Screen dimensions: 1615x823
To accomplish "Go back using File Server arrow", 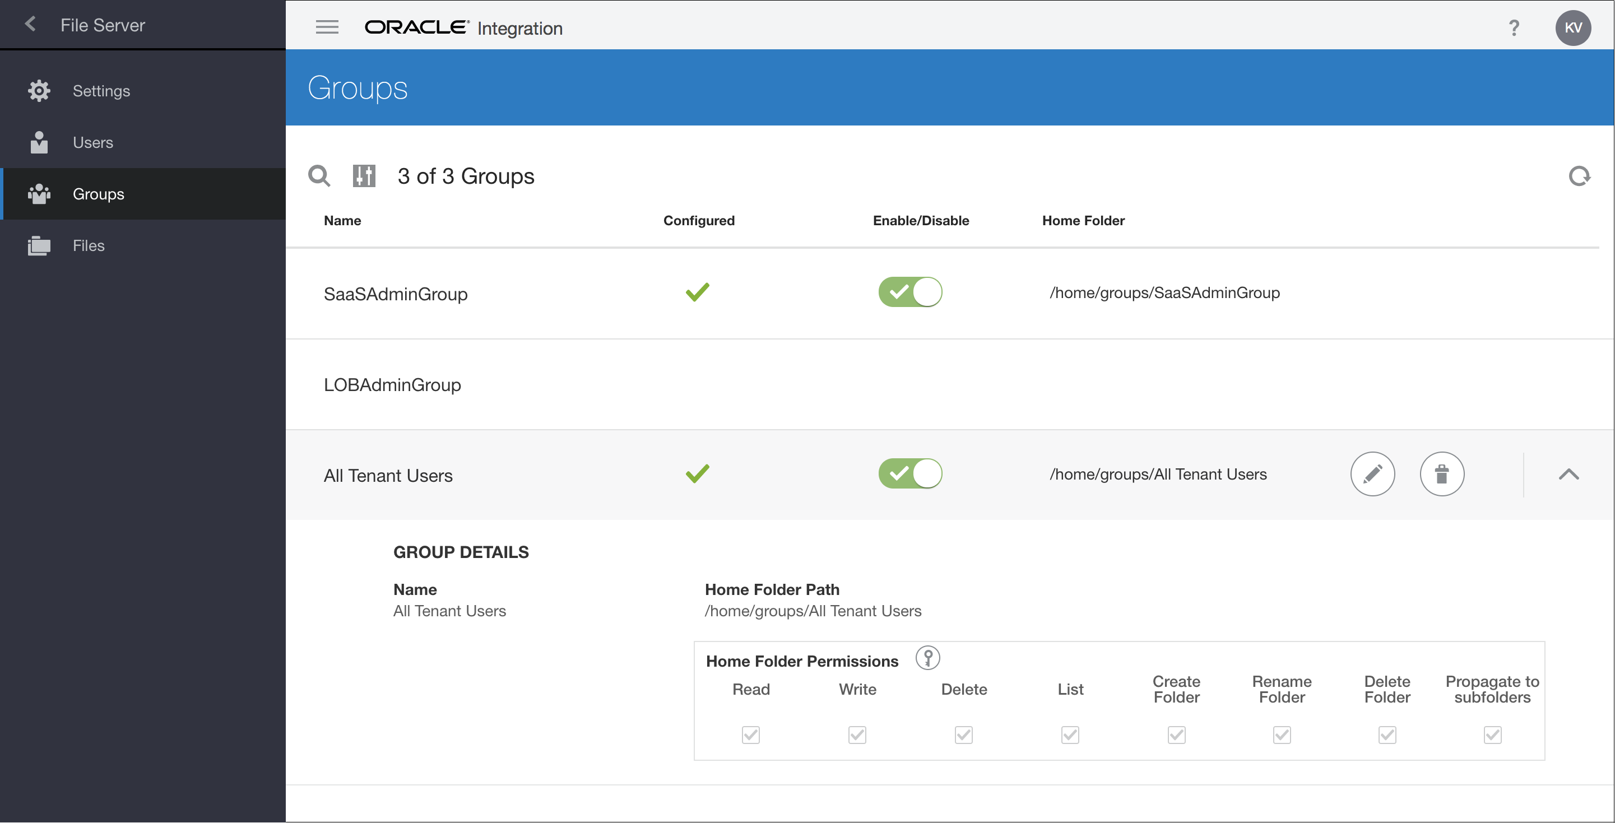I will [x=30, y=25].
